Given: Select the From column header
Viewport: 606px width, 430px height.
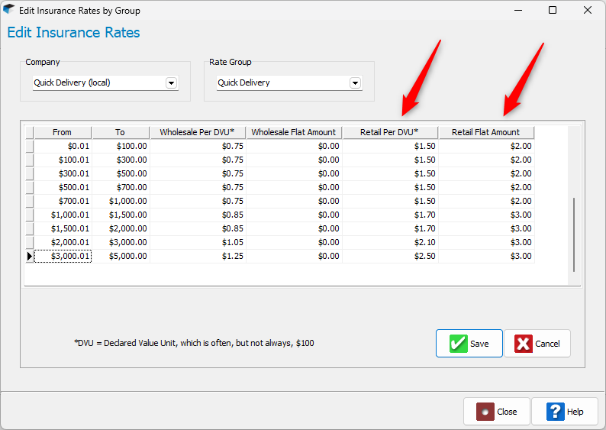Looking at the screenshot, I should [63, 132].
